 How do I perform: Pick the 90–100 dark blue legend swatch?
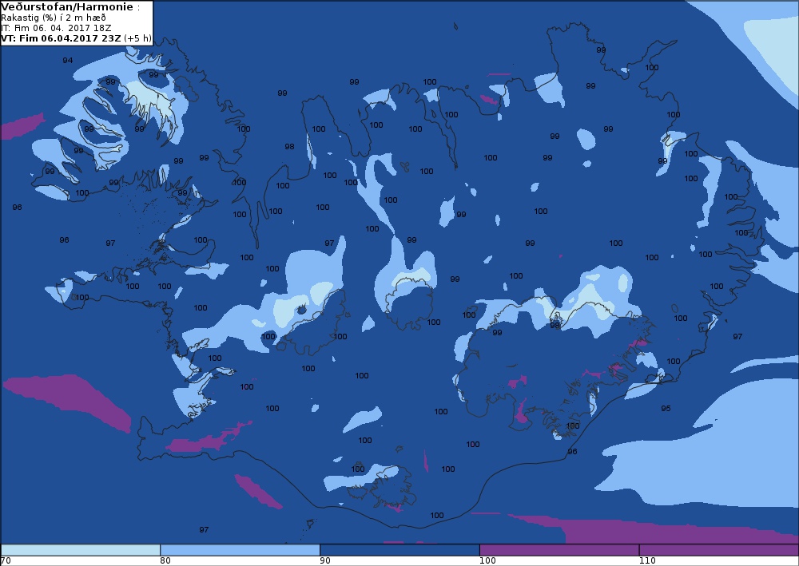coord(399,550)
